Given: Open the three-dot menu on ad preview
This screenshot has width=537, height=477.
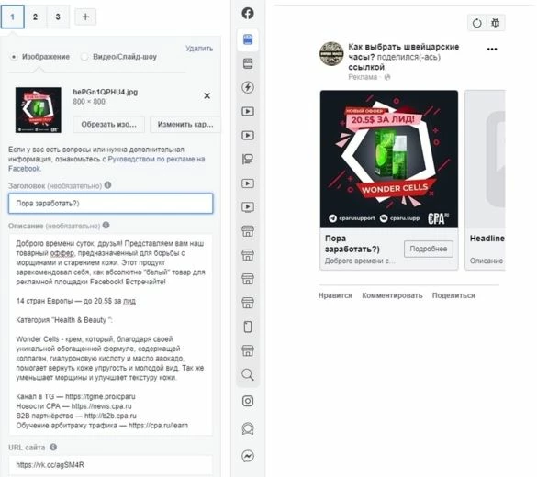Looking at the screenshot, I should [492, 49].
